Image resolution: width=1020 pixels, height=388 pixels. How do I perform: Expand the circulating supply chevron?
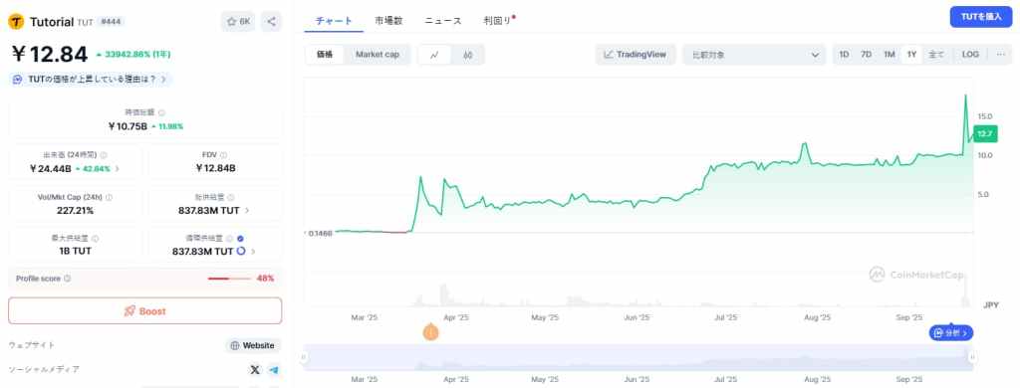253,252
